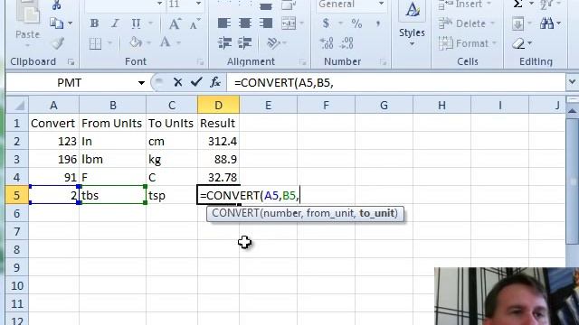Open the Styles gallery
Image resolution: width=579 pixels, height=325 pixels.
[412, 24]
